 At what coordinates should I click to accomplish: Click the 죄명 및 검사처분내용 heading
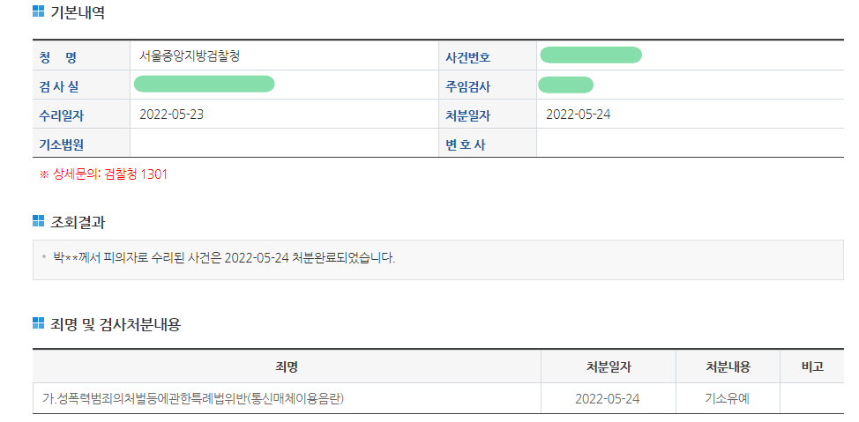(116, 324)
